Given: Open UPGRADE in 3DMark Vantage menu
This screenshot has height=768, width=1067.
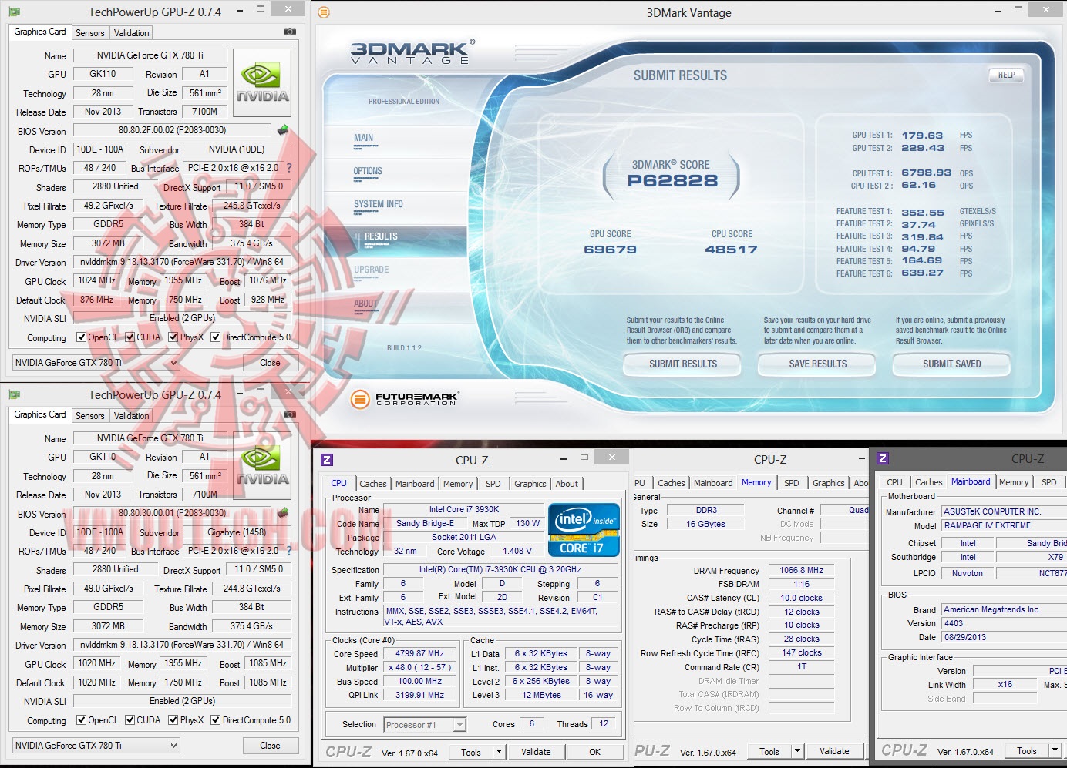Looking at the screenshot, I should (372, 270).
